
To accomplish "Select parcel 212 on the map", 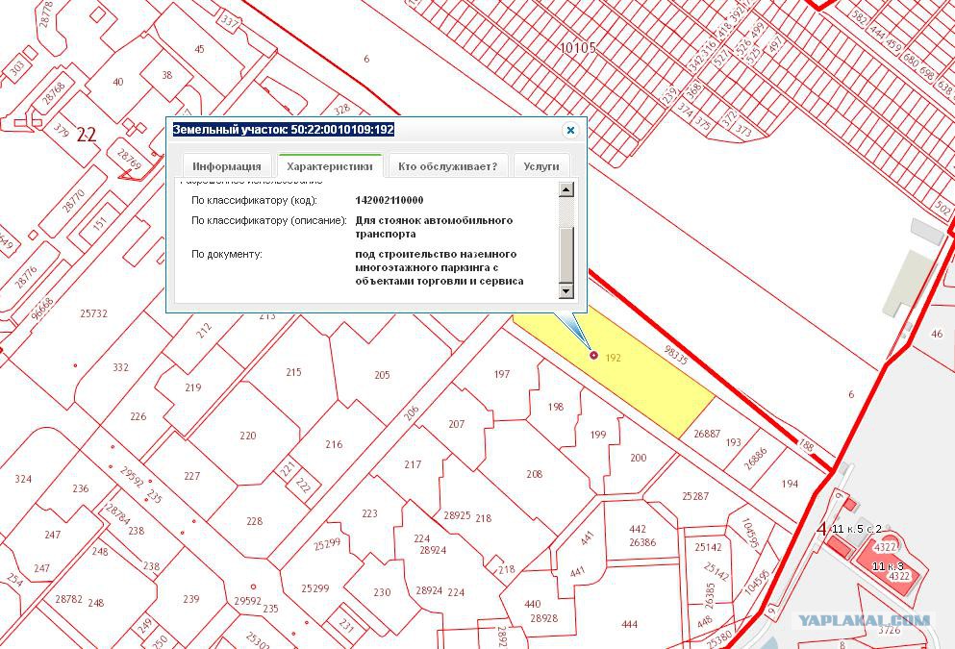I will 204,331.
